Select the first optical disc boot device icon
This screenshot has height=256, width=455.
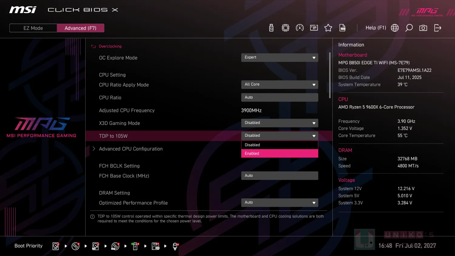point(76,246)
